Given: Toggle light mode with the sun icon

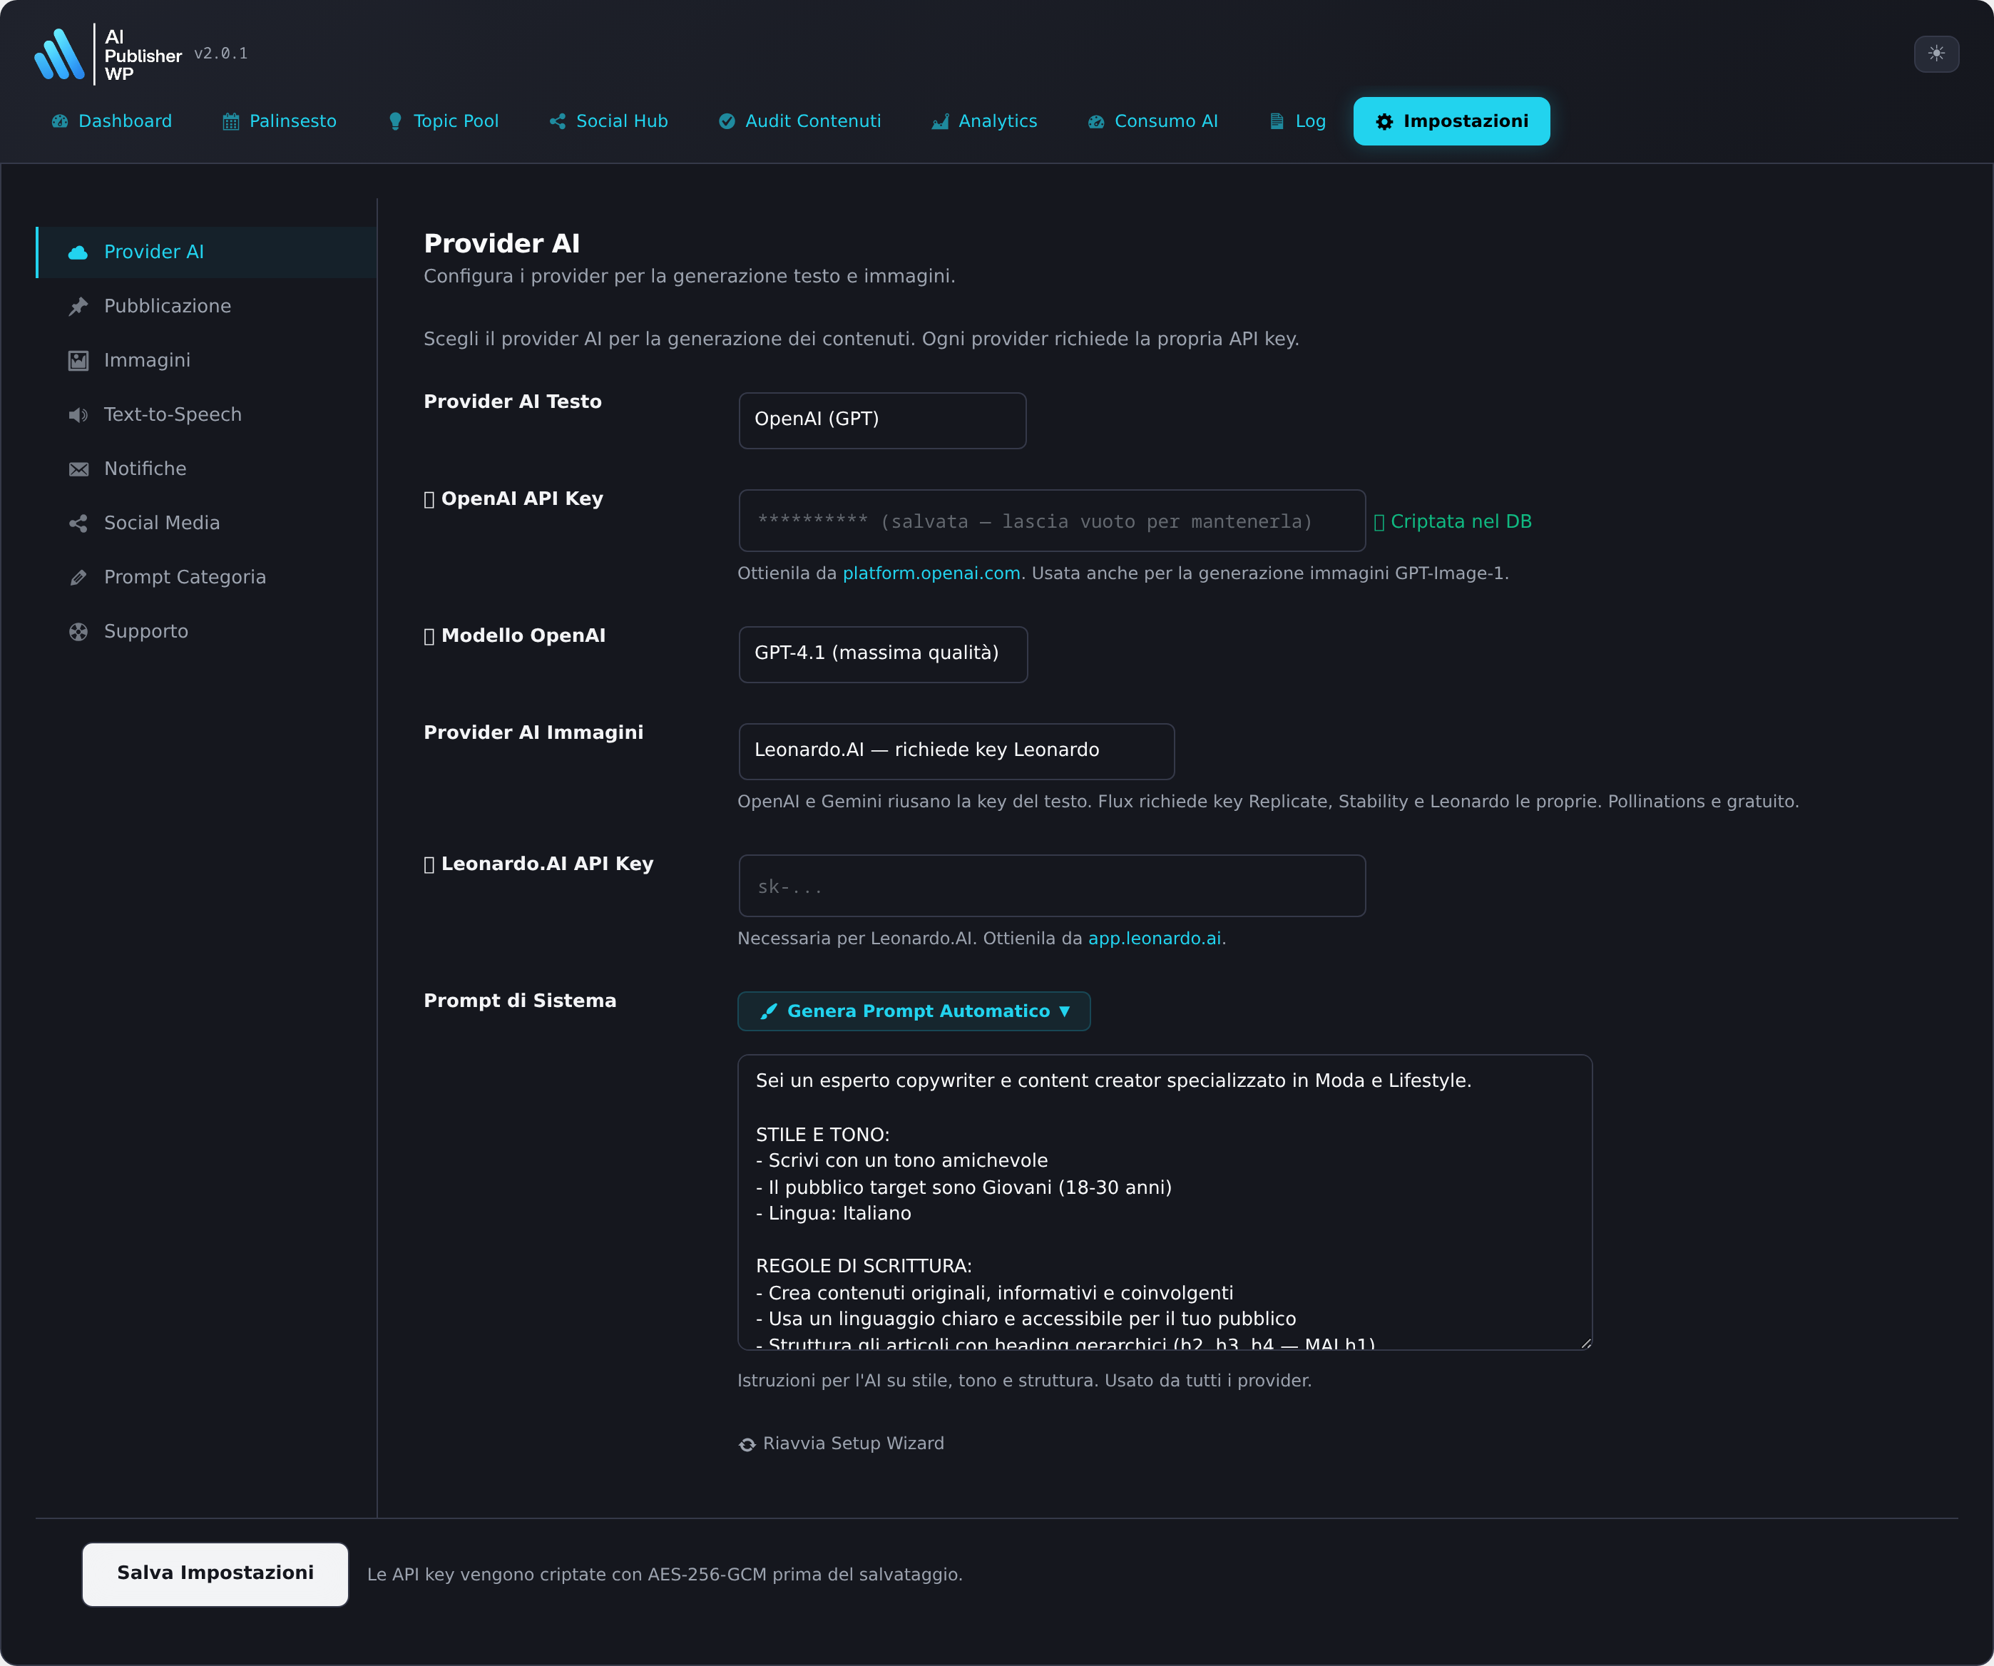Looking at the screenshot, I should pos(1936,54).
